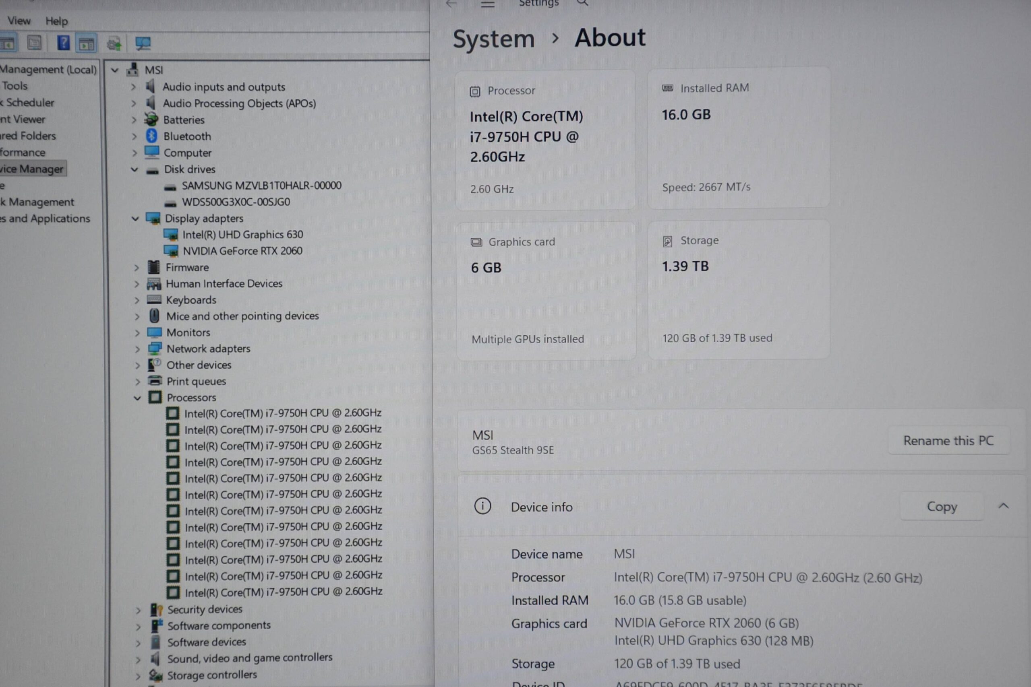Click the '2.60 GHz' text in Processor card
Viewport: 1031px width, 687px height.
(x=492, y=189)
